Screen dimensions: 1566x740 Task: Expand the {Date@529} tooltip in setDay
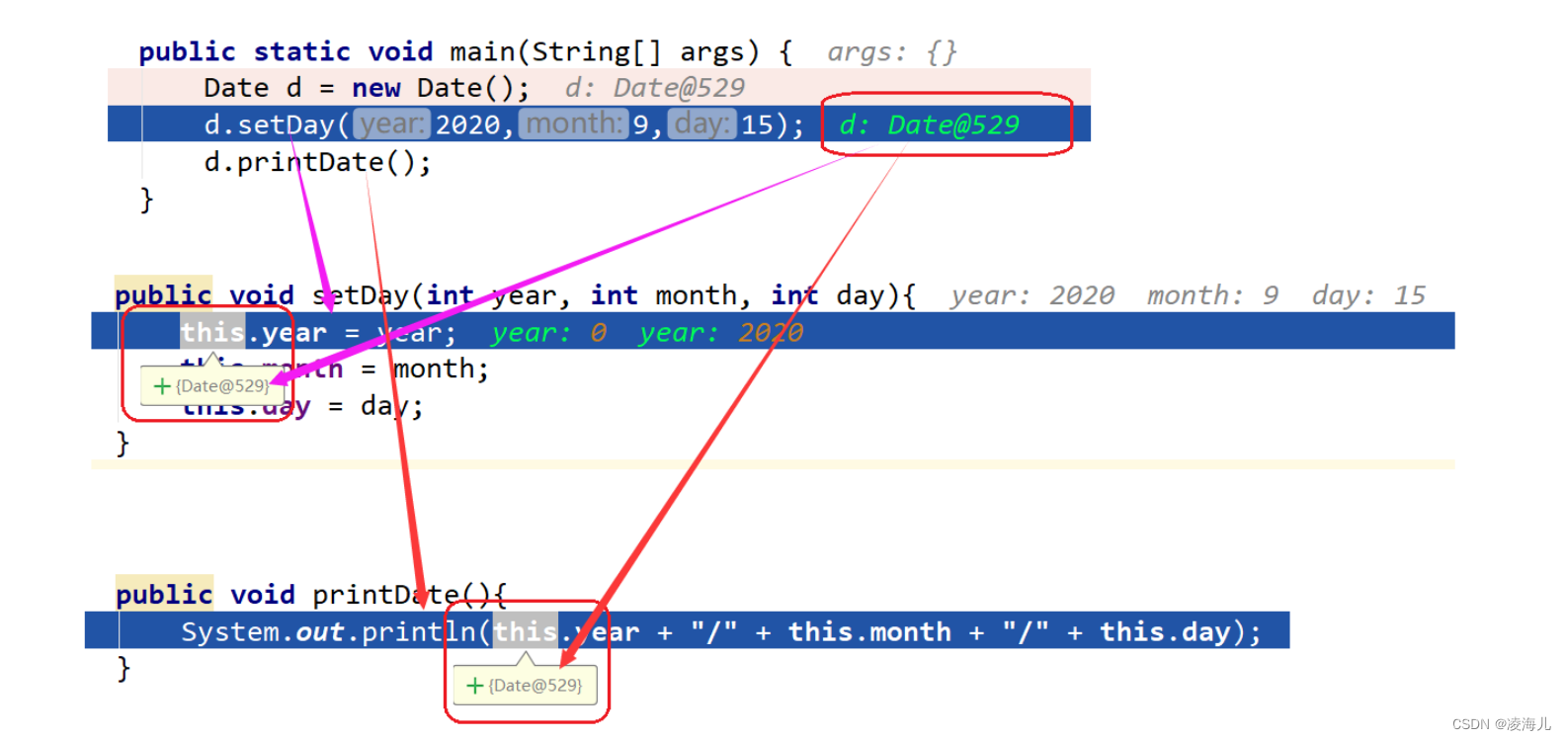click(163, 386)
